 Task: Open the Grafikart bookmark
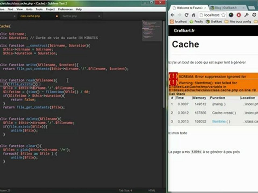(x=214, y=21)
